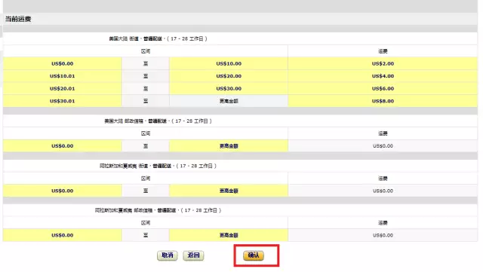
Task: Click 更高金额 in 阿拉斯加和夏威夷 邮政信箱 table
Action: (229, 235)
